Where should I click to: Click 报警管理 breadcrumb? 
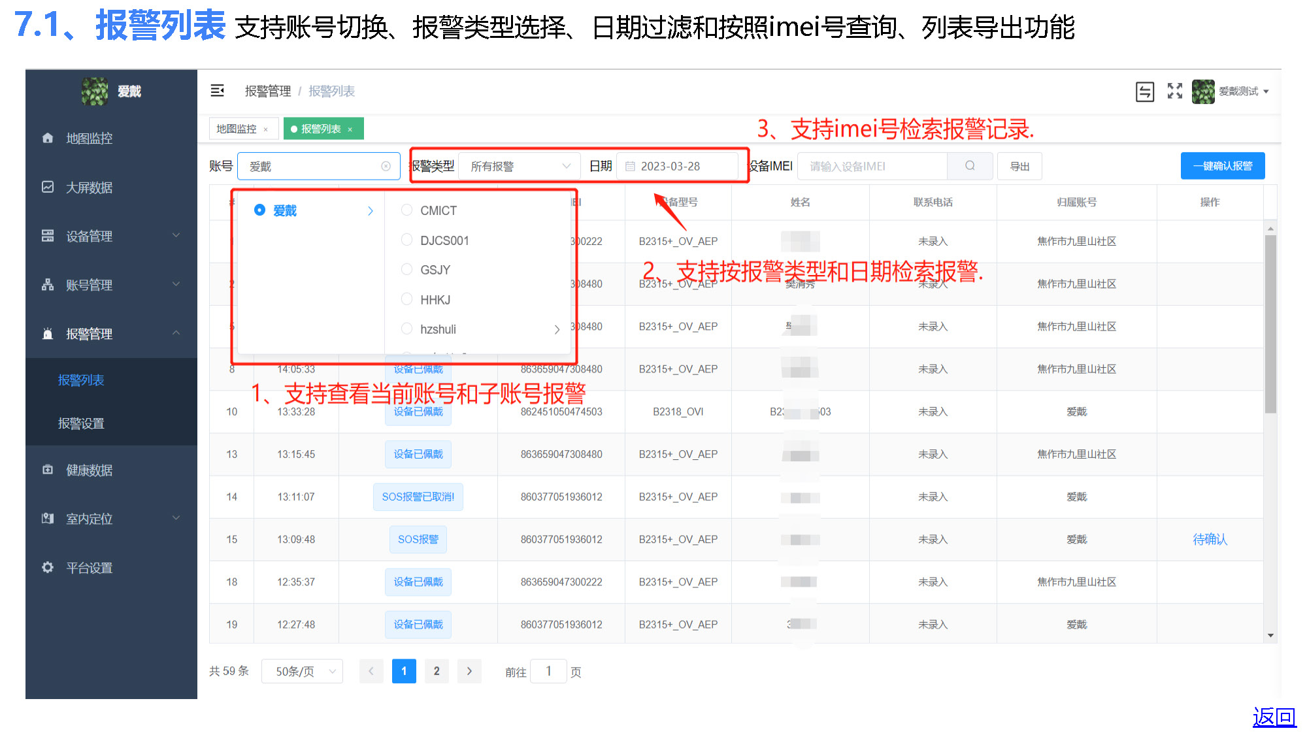[x=268, y=91]
